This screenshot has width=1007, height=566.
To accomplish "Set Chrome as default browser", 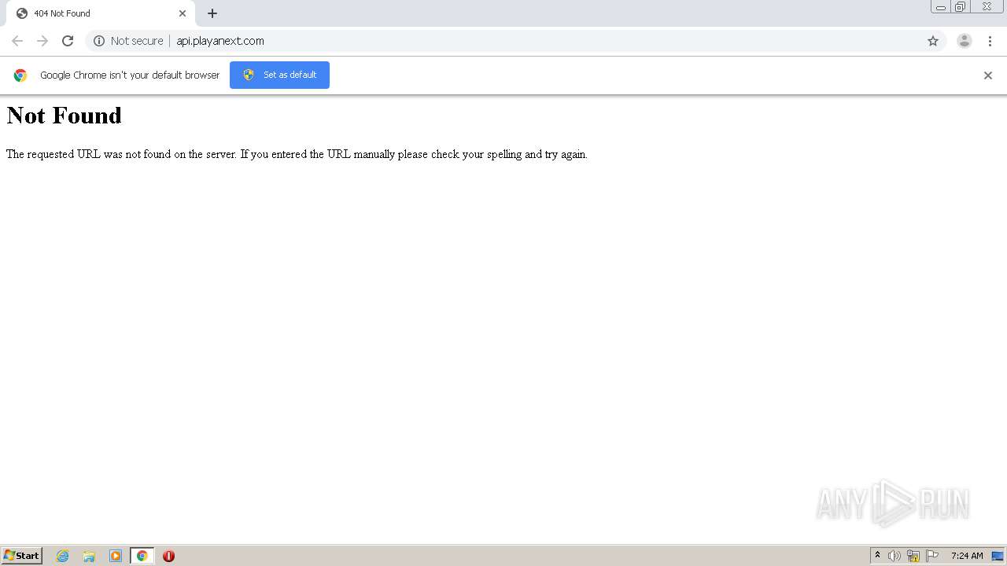I will (279, 75).
